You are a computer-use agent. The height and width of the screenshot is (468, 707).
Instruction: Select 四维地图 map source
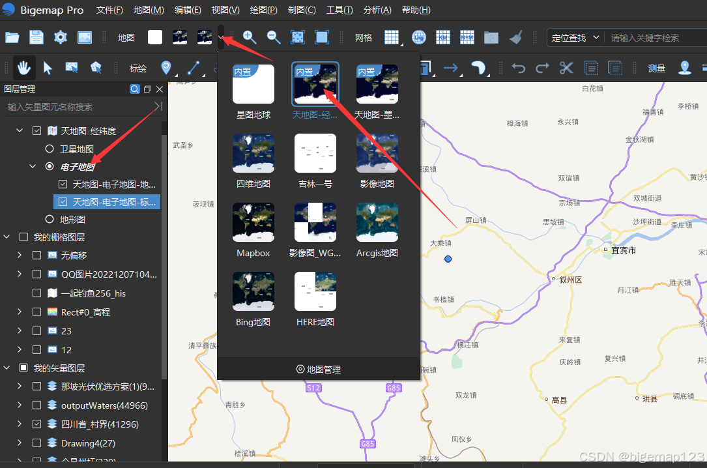253,161
